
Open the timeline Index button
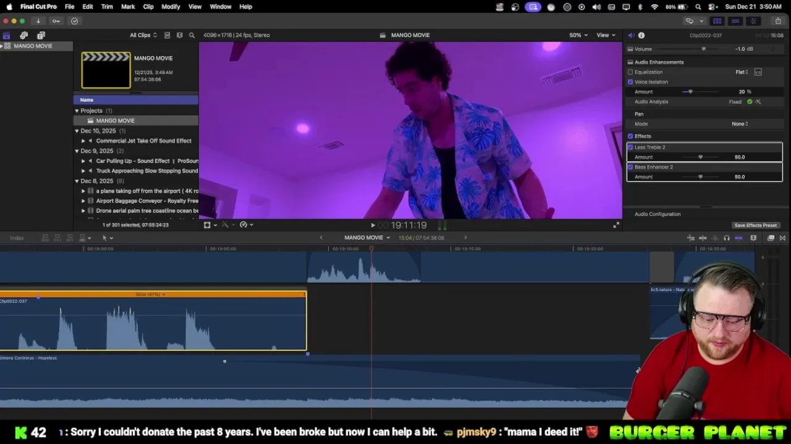(x=17, y=238)
